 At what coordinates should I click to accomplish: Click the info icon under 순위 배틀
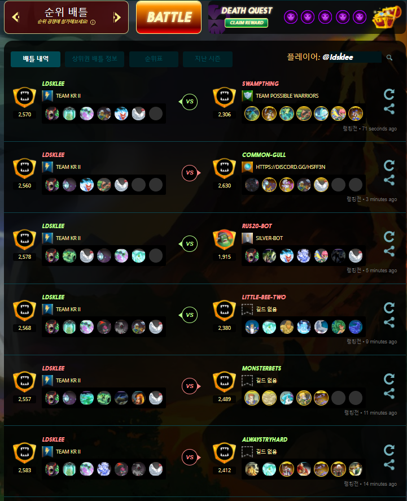click(x=93, y=23)
